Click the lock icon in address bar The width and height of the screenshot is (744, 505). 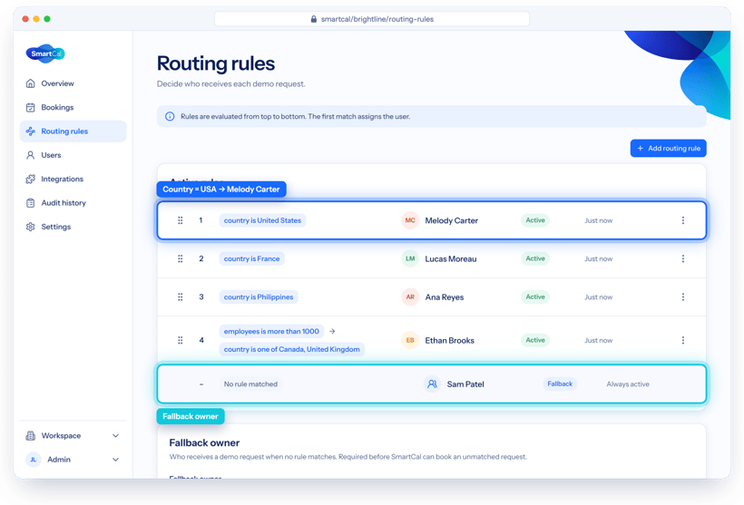314,19
